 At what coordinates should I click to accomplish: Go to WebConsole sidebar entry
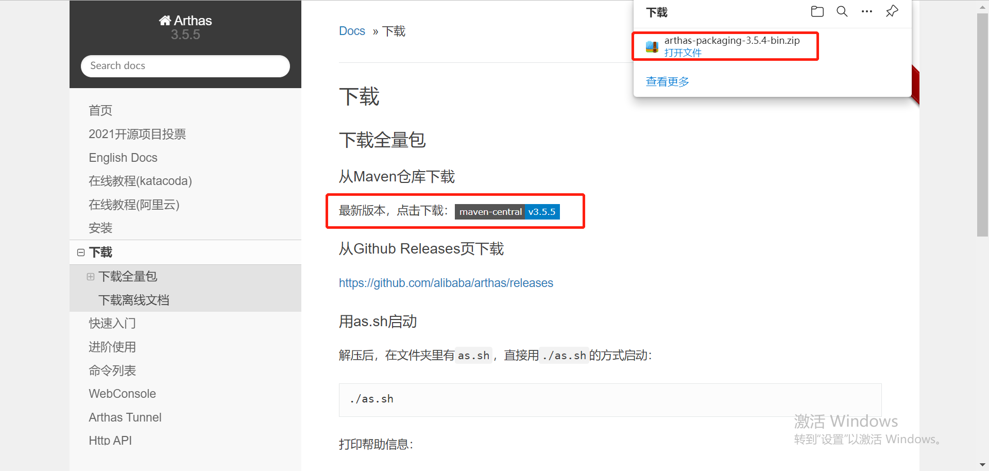[122, 393]
